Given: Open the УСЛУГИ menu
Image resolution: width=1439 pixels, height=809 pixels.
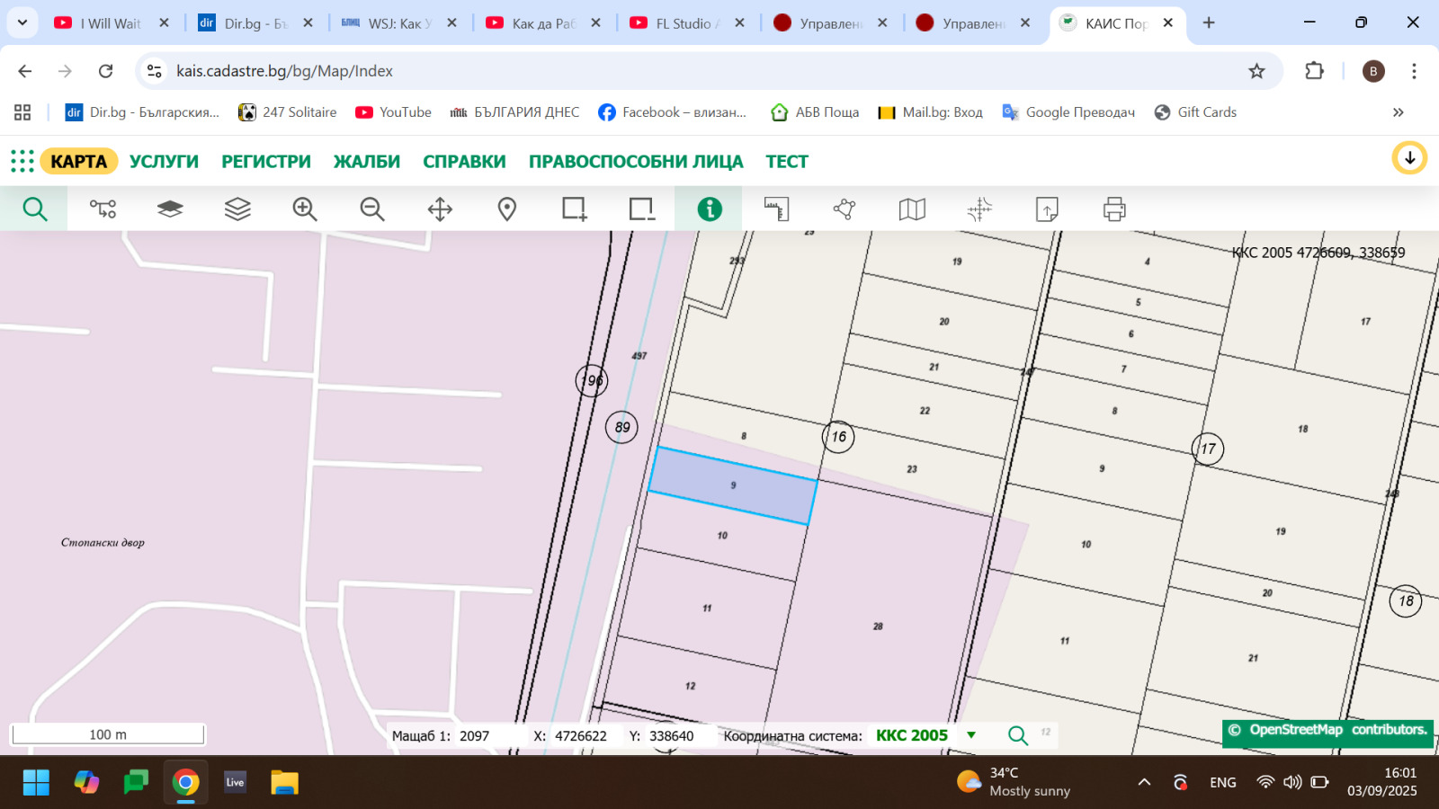Looking at the screenshot, I should (164, 162).
